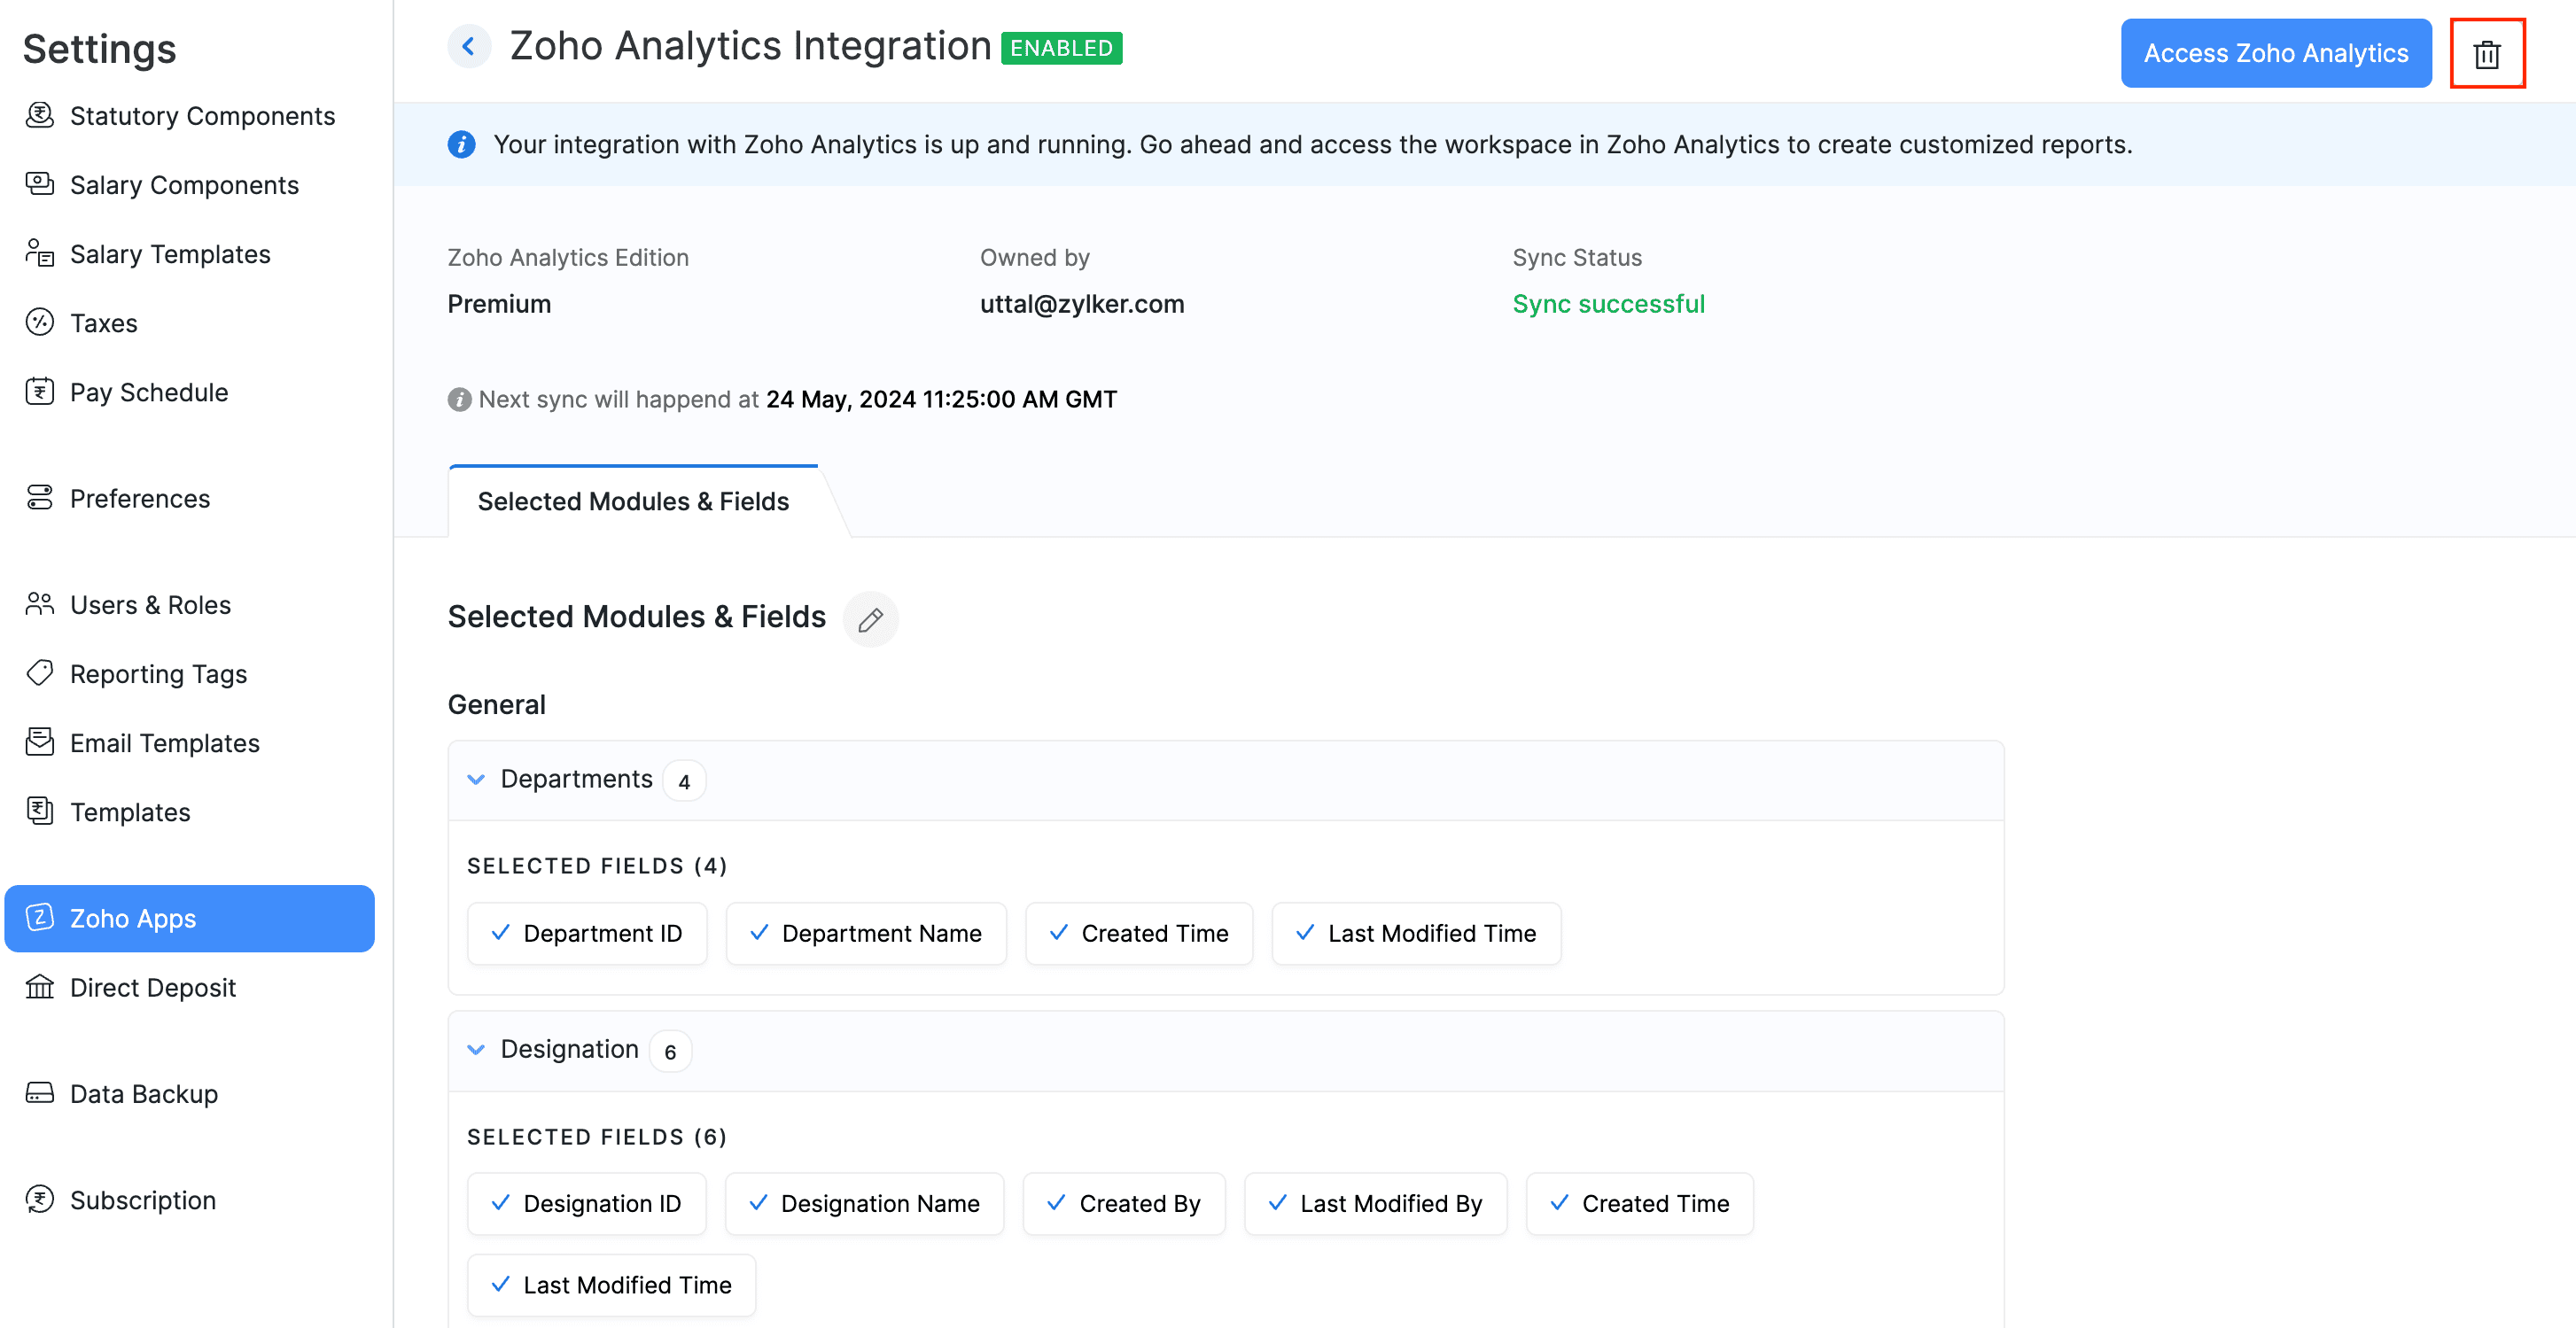Click the Email Templates envelope icon
This screenshot has width=2576, height=1328.
pos(39,742)
